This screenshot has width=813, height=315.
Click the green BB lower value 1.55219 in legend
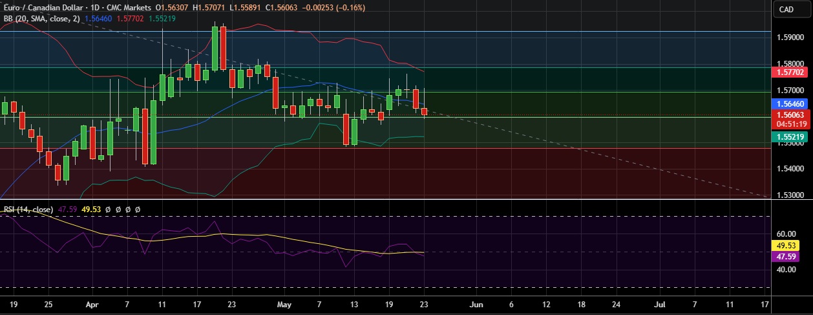pyautogui.click(x=162, y=19)
